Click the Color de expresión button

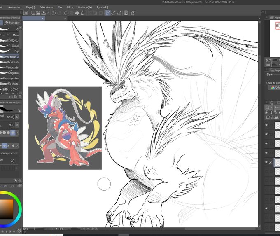click(x=275, y=88)
